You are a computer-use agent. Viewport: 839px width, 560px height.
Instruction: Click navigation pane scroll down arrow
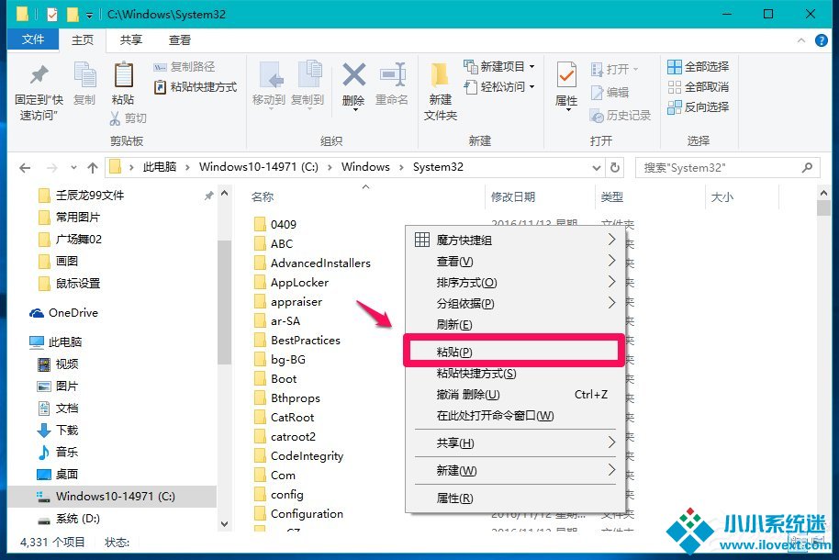(x=225, y=523)
